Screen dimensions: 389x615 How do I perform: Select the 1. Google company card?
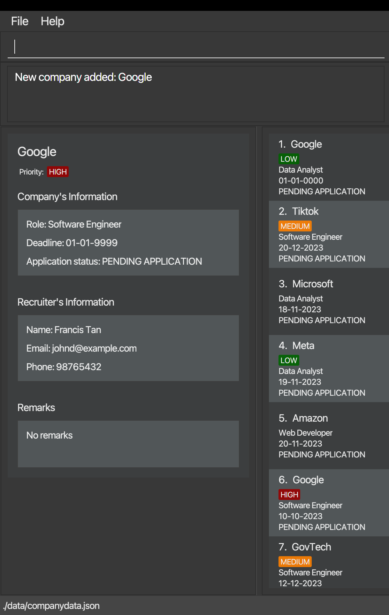(329, 167)
